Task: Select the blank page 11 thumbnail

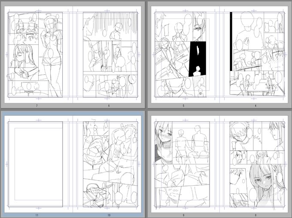Action: [x=39, y=164]
